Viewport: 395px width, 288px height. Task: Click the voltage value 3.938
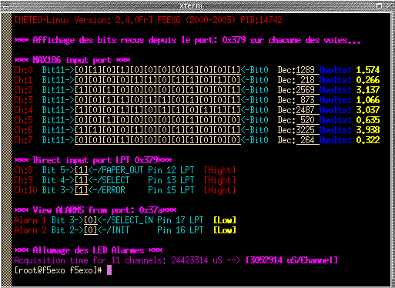(367, 130)
